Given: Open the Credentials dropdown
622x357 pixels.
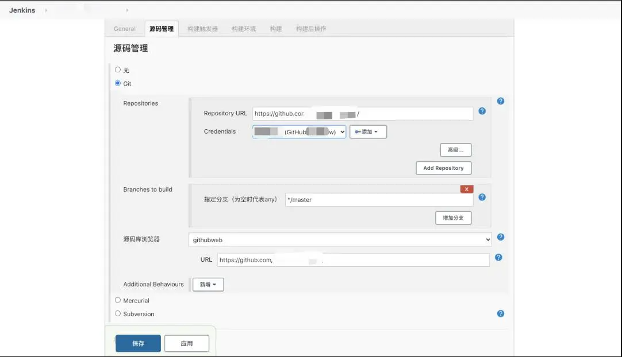Looking at the screenshot, I should (x=299, y=132).
